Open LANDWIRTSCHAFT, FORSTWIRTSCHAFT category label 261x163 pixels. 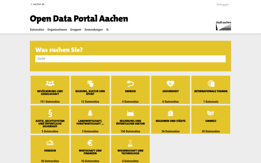[90, 122]
